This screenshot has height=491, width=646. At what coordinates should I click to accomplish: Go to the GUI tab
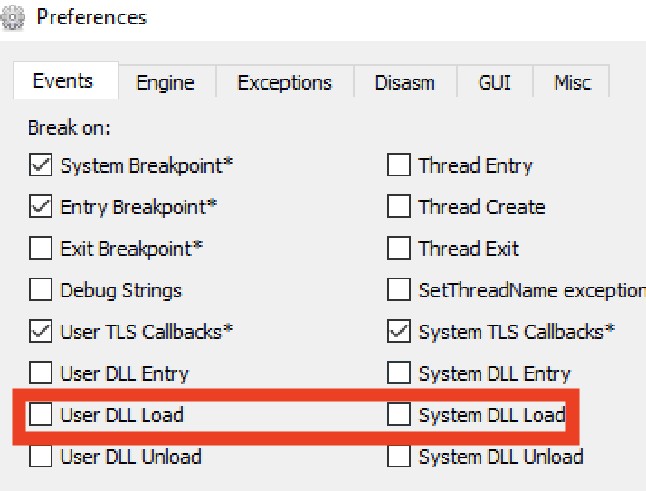[x=494, y=82]
